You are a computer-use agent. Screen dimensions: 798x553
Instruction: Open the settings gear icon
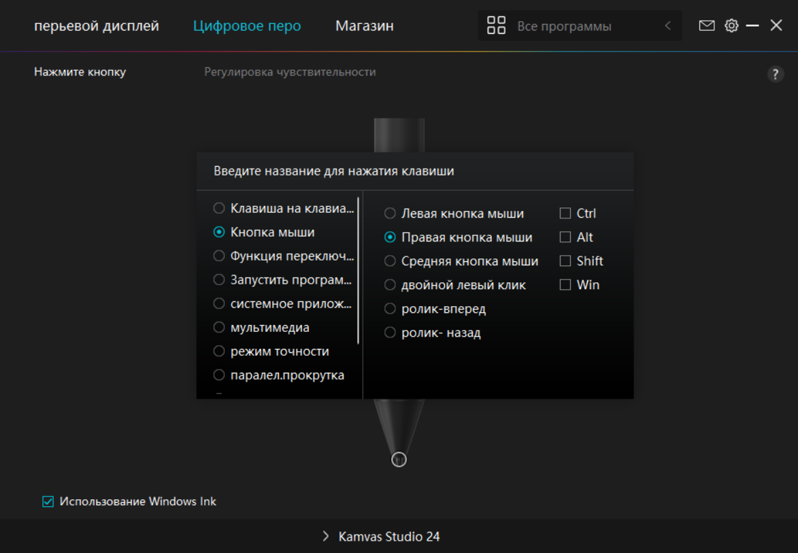click(x=731, y=26)
